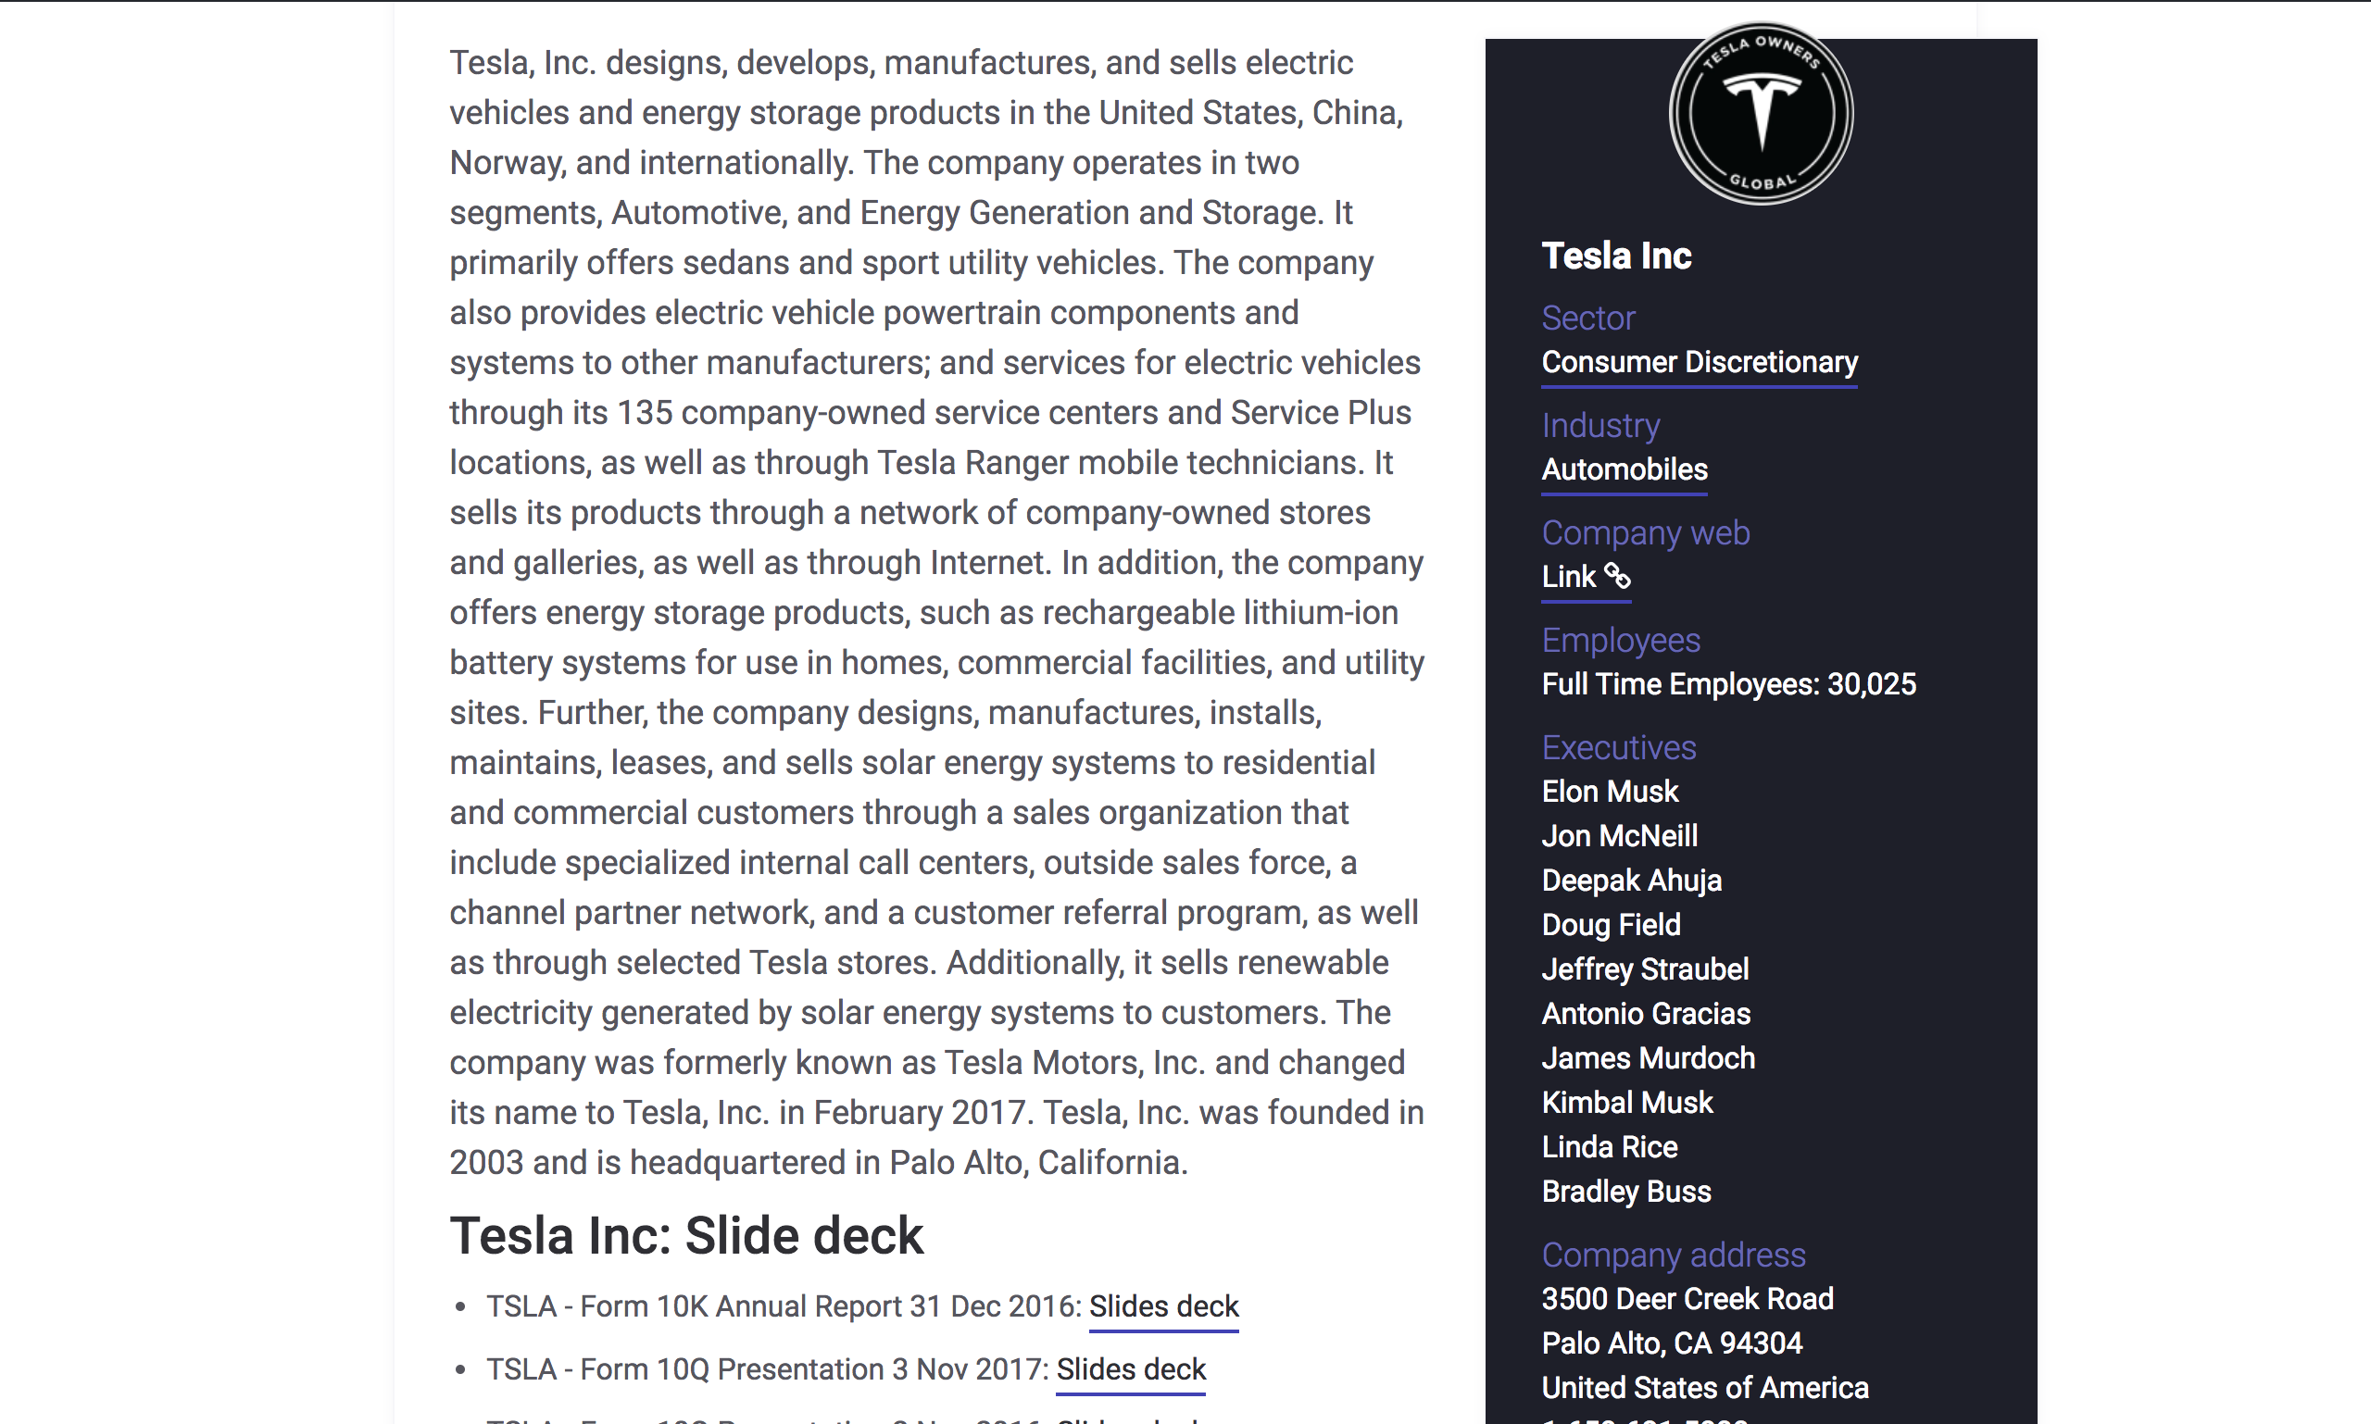Click the chain icon beside Link
This screenshot has width=2371, height=1424.
click(x=1622, y=577)
